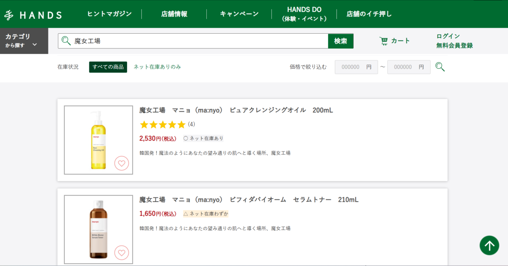Focus the search field containing 魔女工場
Screen dimensions: 508x266
click(193, 41)
